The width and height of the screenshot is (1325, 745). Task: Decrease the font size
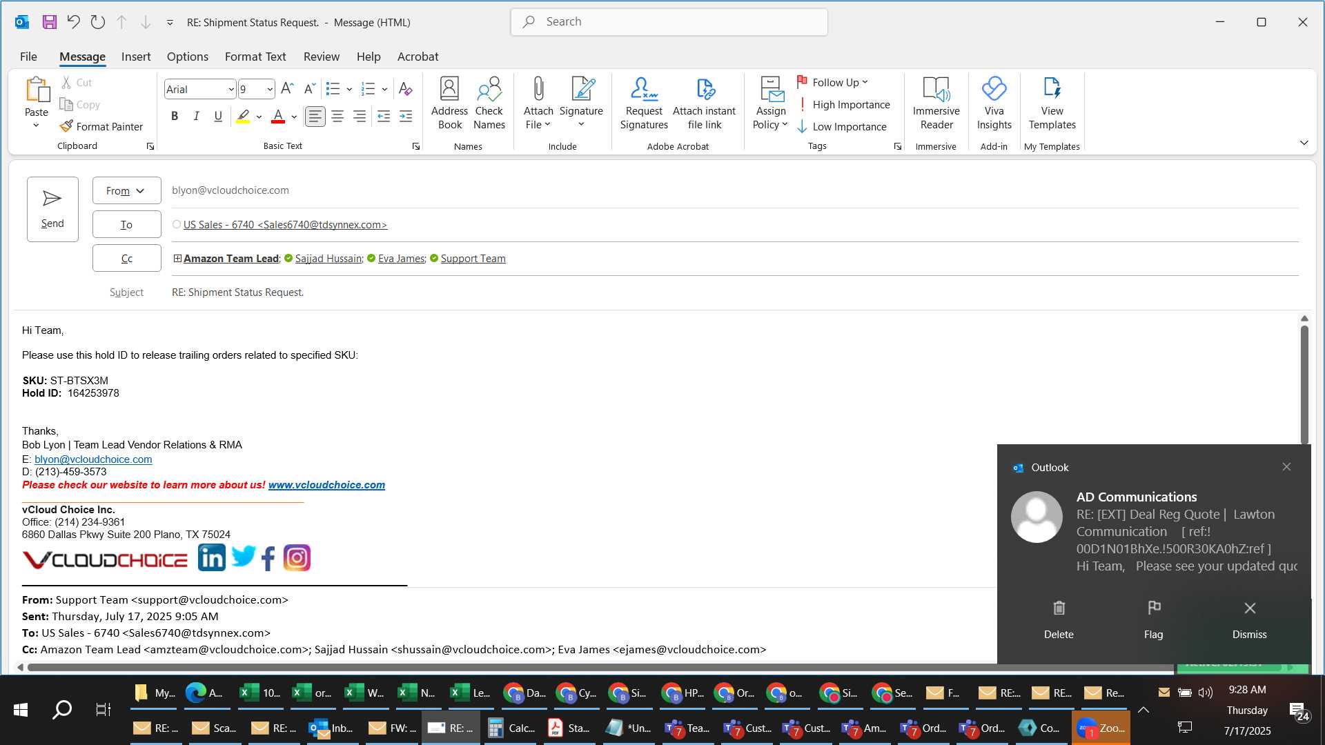310,88
